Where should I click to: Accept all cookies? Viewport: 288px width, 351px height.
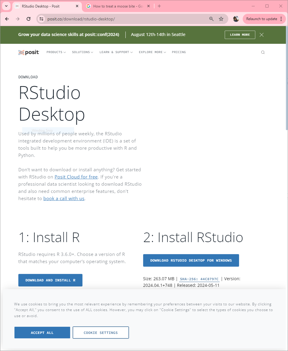42,333
